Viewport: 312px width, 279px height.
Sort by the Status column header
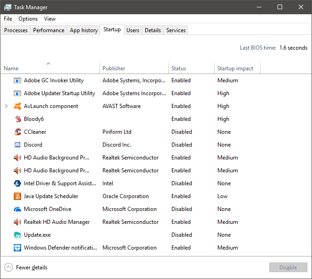[x=191, y=68]
